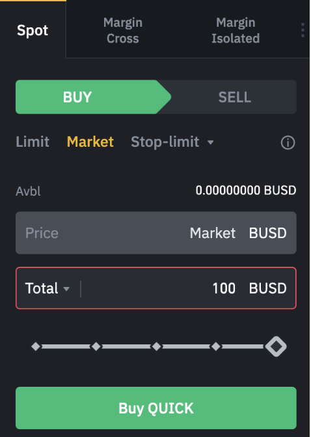The image size is (311, 437).
Task: Click the 75% slider diamond marker
Action: (215, 346)
